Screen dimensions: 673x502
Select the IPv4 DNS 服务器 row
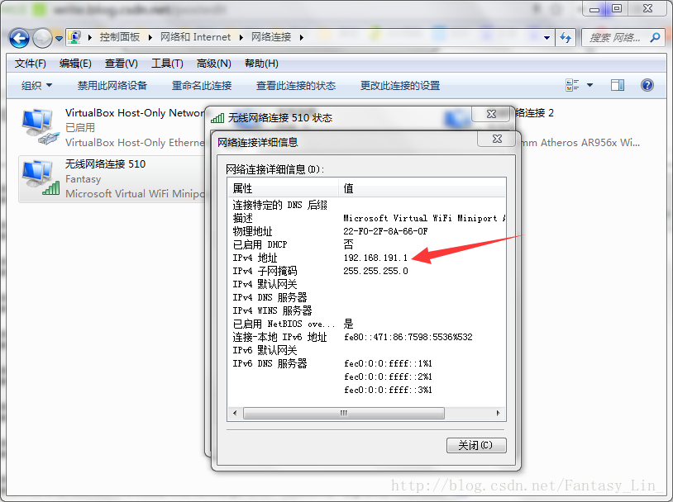coord(367,297)
